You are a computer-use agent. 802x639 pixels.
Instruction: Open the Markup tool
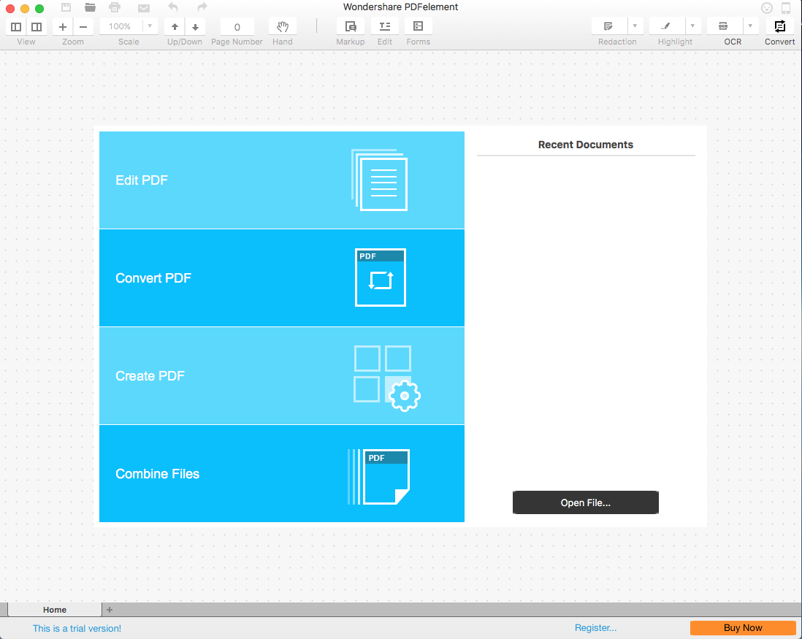point(350,26)
